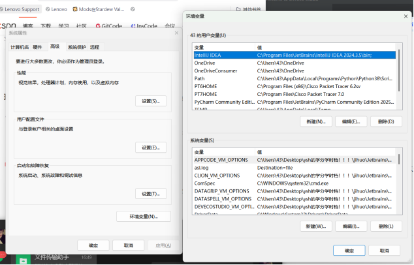This screenshot has height=265, width=414.
Task: Switch to 硬件 tab in 系统属性
Action: (x=37, y=47)
